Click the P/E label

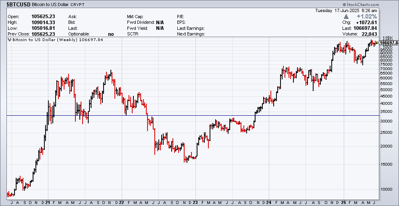[x=181, y=17]
